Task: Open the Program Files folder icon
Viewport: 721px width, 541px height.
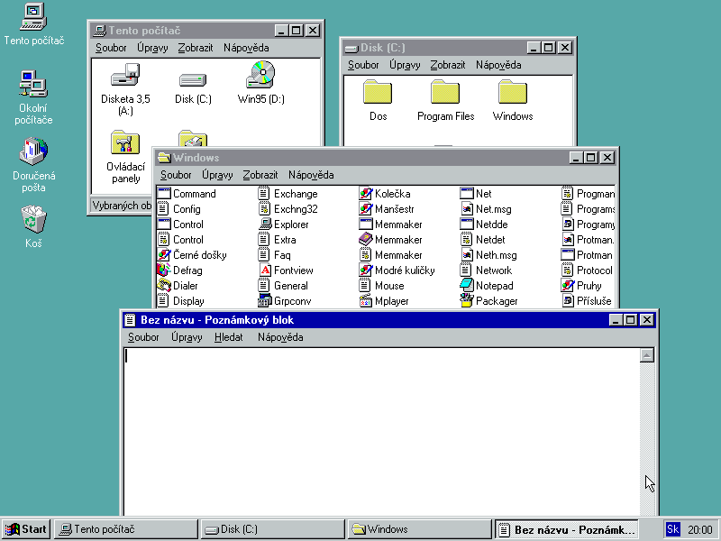Action: (445, 93)
